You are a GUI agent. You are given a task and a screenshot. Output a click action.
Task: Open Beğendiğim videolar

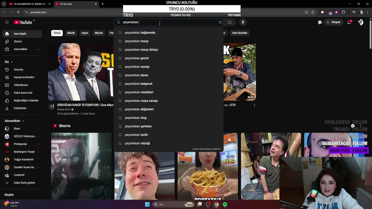pos(22,100)
